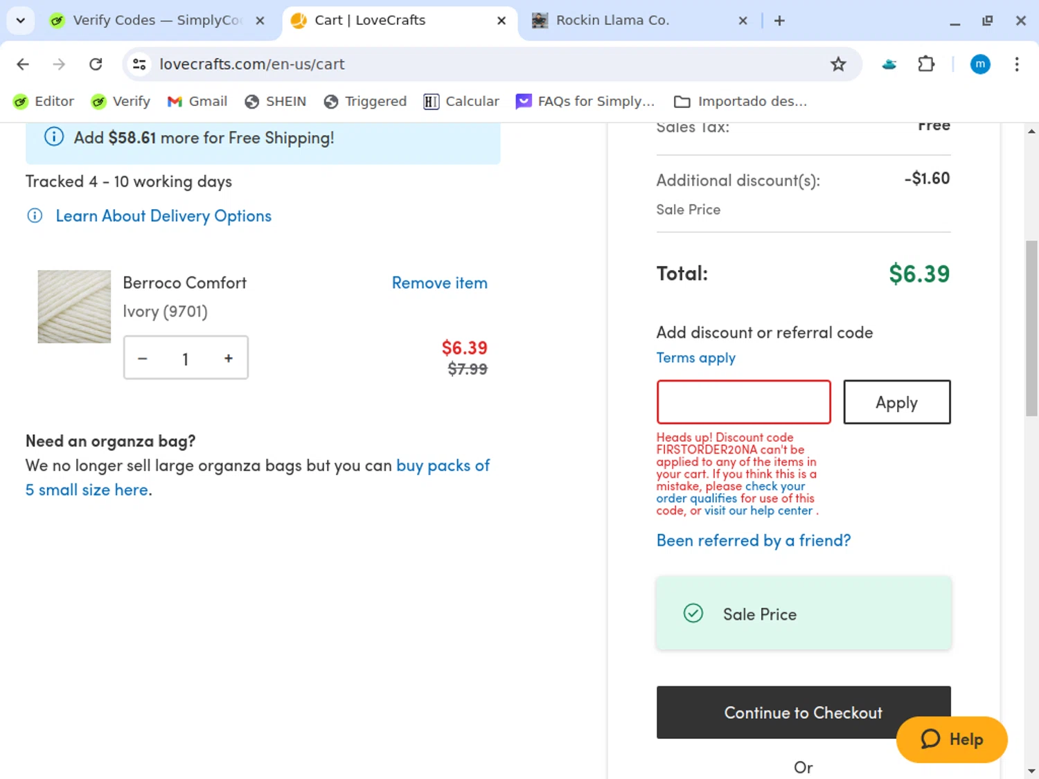Remove the Berroco Comfort item
1039x779 pixels.
click(439, 283)
